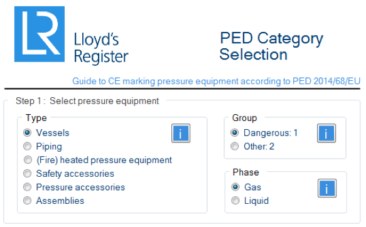Click the Phase group label
The width and height of the screenshot is (366, 227).
pos(246,172)
